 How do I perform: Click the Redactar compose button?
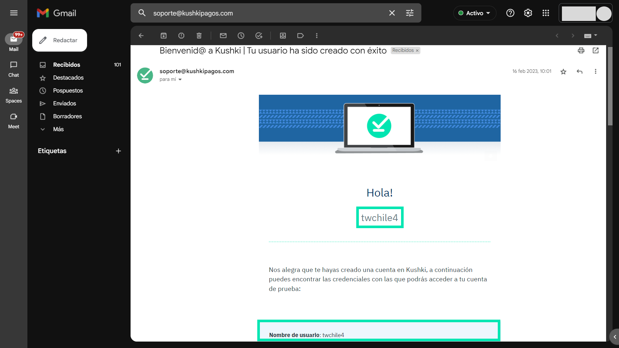pyautogui.click(x=60, y=40)
